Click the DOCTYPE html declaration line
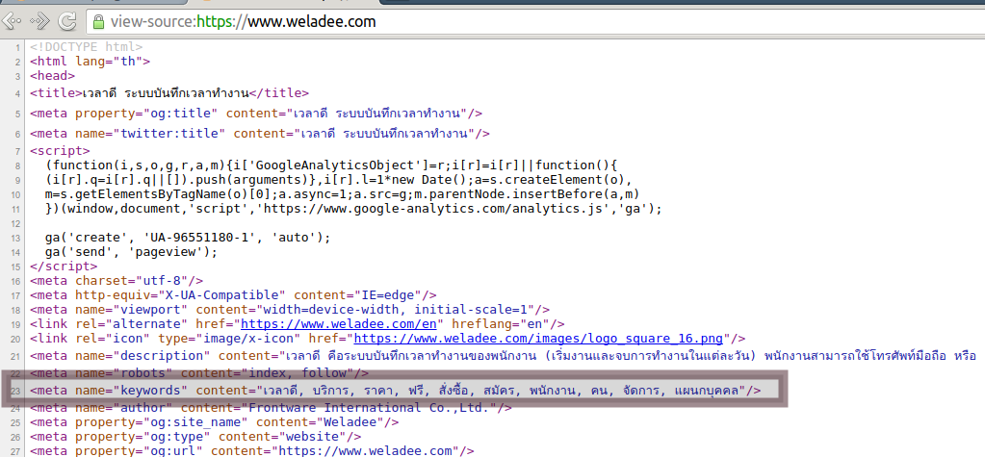The height and width of the screenshot is (457, 985). coord(87,46)
